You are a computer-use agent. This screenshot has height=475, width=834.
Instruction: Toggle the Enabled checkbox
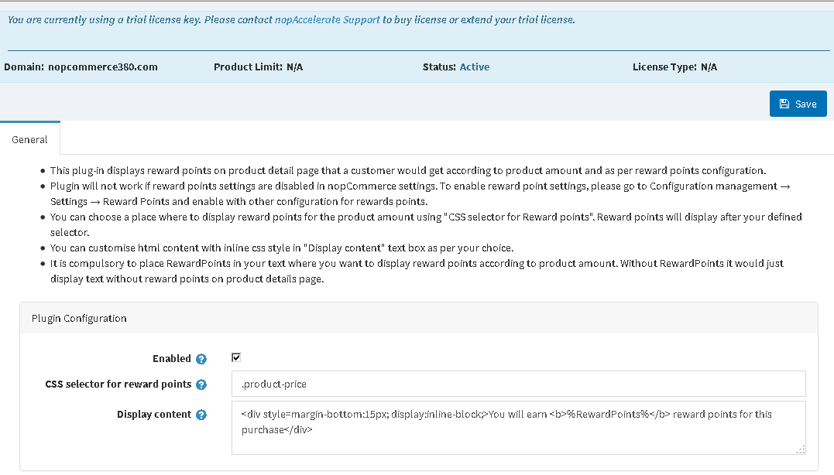(x=237, y=357)
